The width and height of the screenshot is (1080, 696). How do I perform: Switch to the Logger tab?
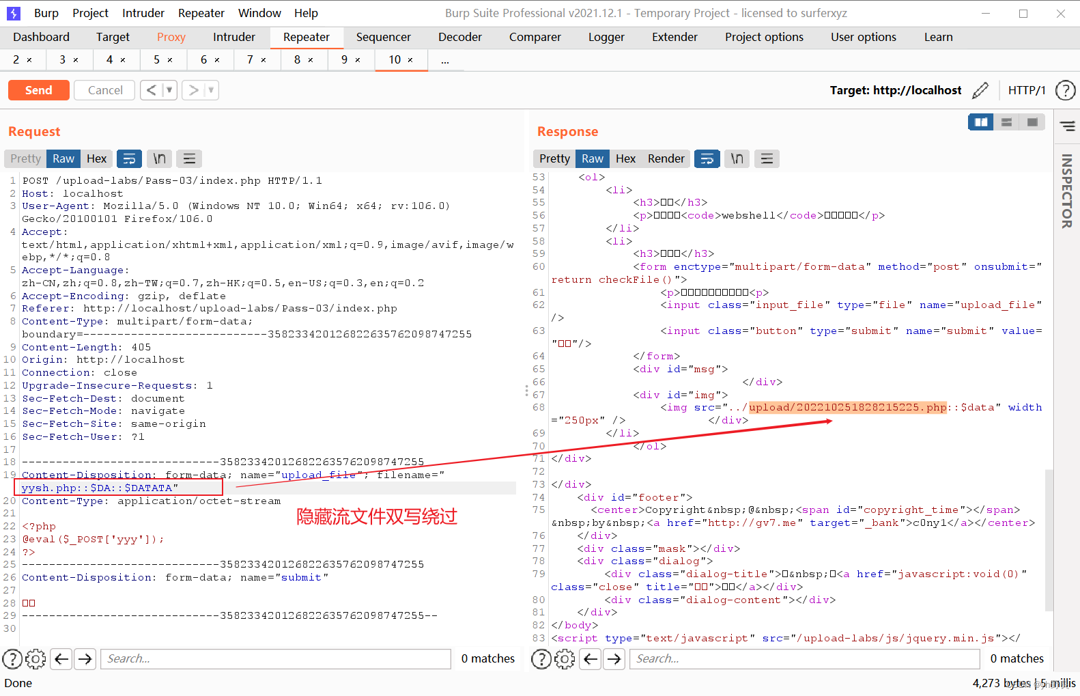[x=606, y=37]
